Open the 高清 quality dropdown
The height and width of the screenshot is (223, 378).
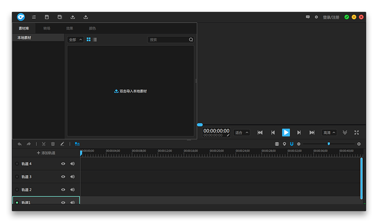pos(329,133)
